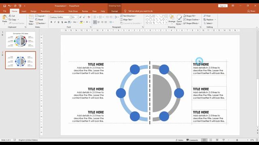Open the Century Gothic font dropdown
Screen dimensions: 259x145
pyautogui.click(x=70, y=17)
